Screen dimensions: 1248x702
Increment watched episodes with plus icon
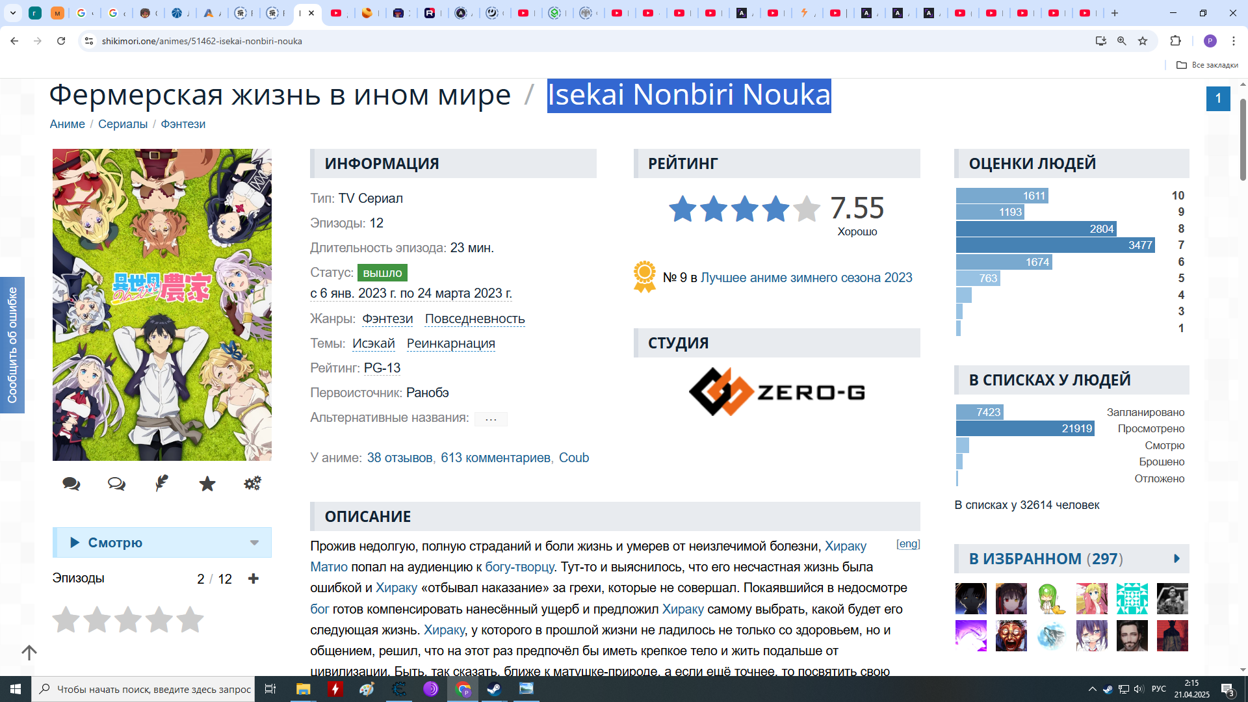[253, 578]
